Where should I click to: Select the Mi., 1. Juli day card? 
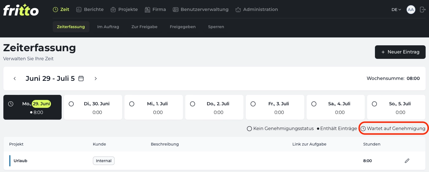[x=154, y=107]
